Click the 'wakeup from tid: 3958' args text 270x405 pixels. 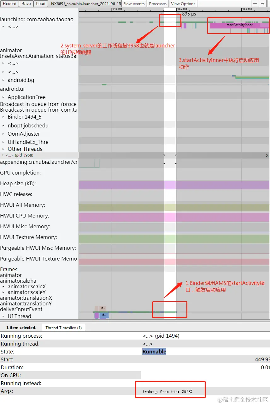[x=167, y=391]
